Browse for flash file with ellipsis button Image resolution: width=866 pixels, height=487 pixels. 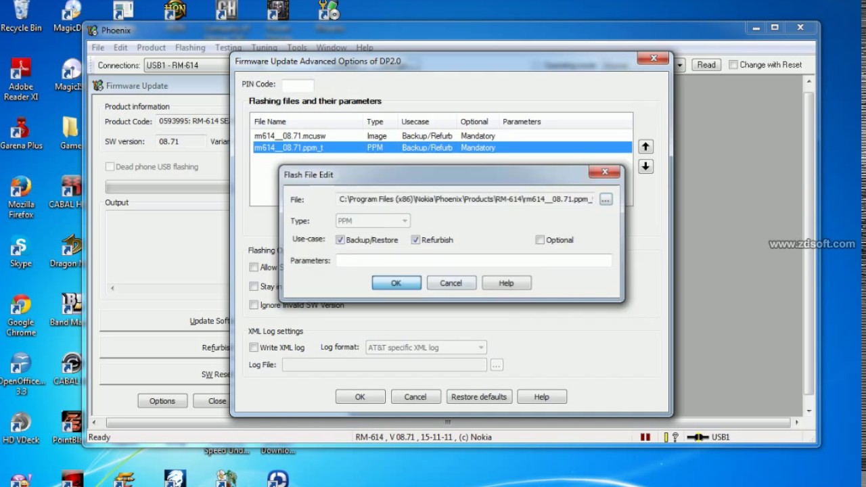pos(606,200)
